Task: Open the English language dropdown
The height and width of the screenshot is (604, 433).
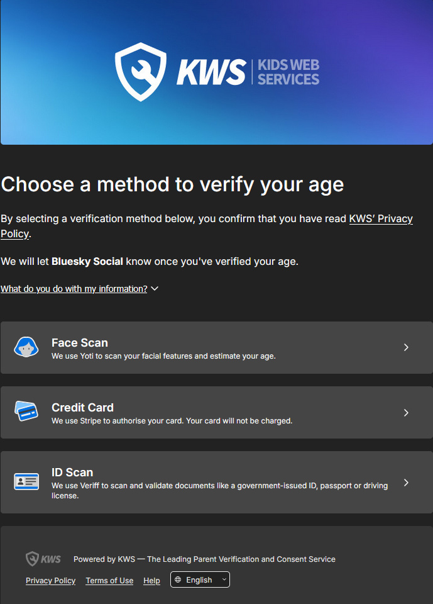Action: tap(200, 580)
